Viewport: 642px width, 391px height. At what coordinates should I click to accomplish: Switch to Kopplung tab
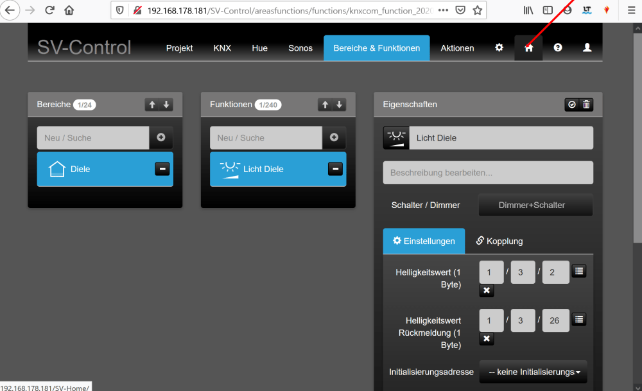pos(499,241)
